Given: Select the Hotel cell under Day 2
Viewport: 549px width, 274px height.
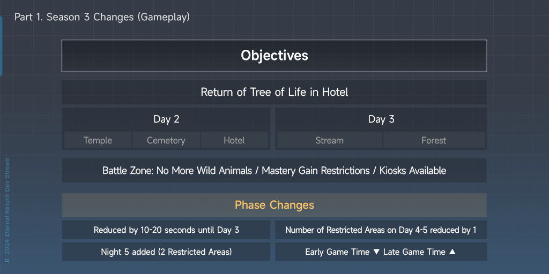Looking at the screenshot, I should click(x=234, y=140).
